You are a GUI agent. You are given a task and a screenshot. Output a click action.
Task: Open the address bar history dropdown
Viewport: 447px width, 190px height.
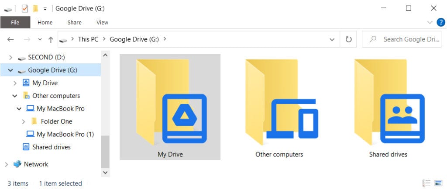(x=332, y=39)
